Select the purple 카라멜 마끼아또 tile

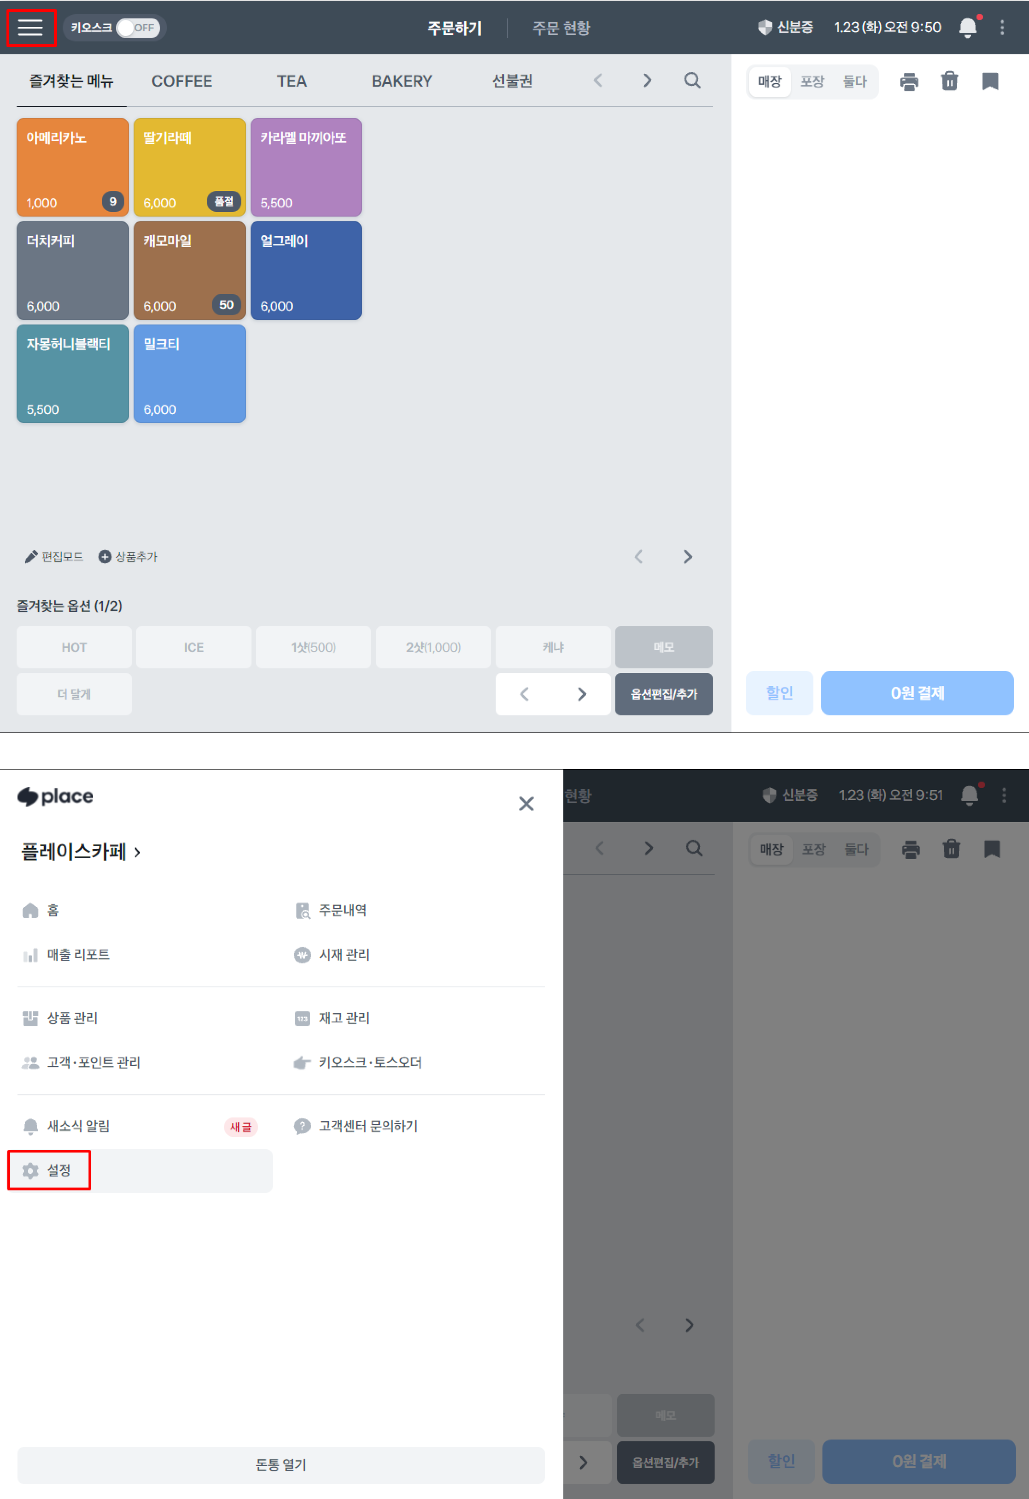tap(306, 167)
